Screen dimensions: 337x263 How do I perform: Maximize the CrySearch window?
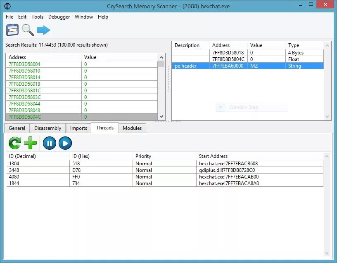(311, 4)
